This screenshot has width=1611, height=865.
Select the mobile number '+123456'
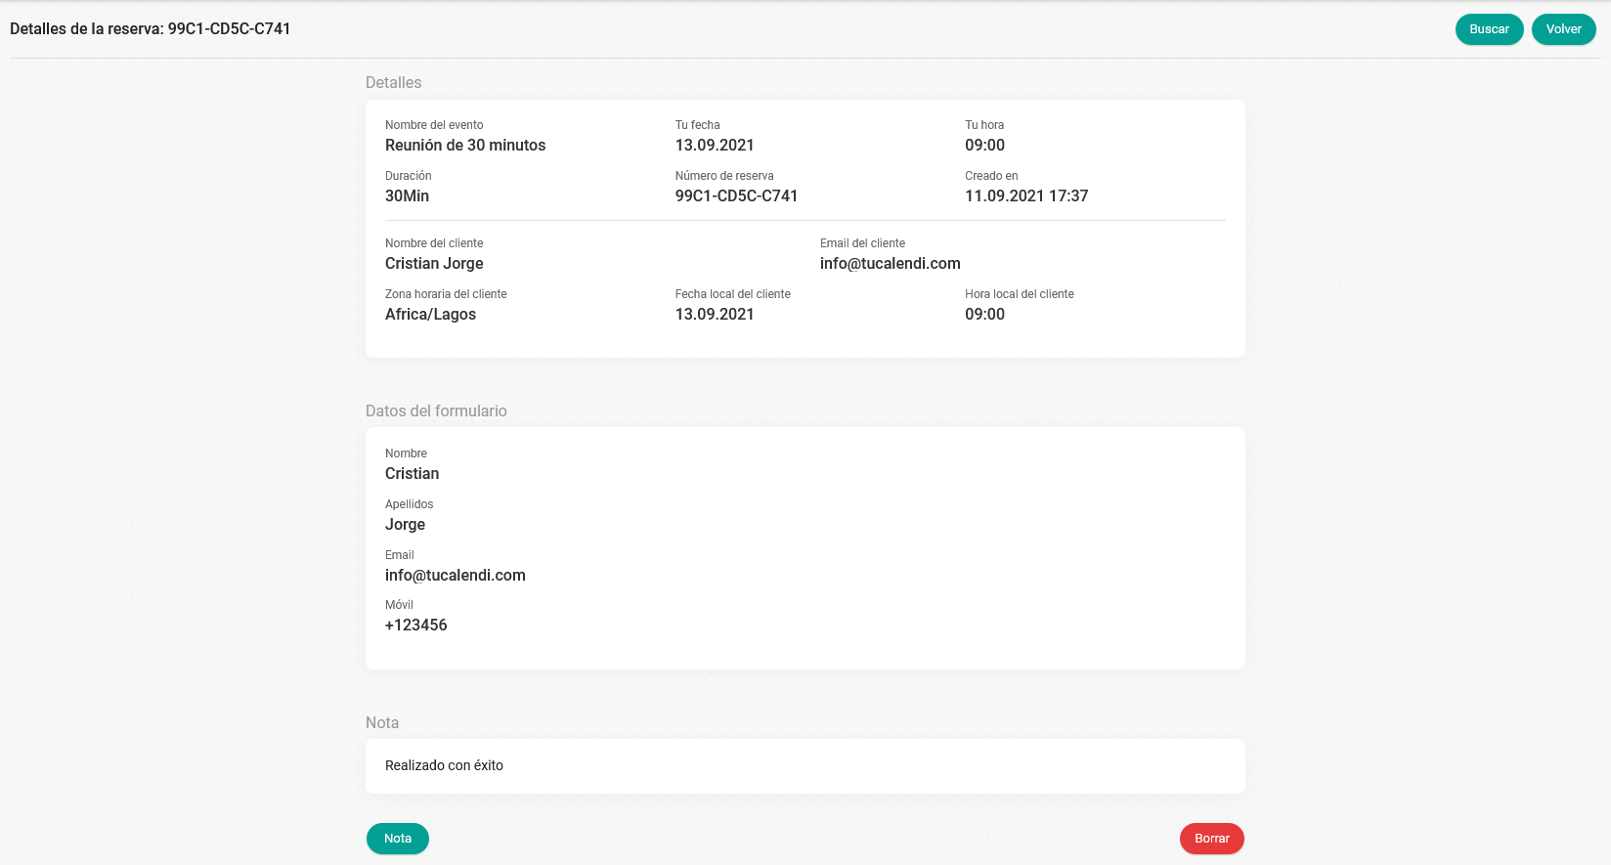[x=416, y=625]
